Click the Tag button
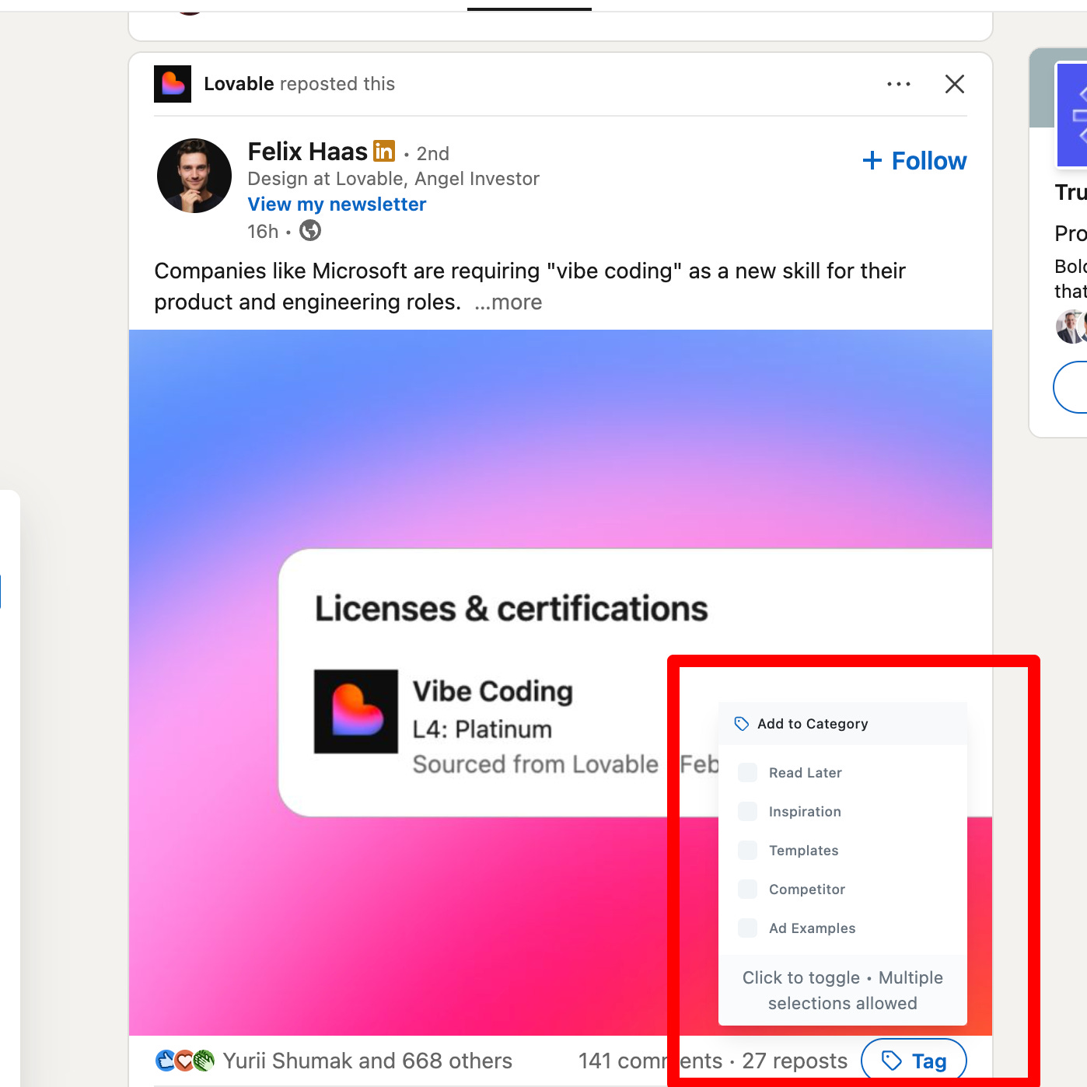The width and height of the screenshot is (1087, 1087). point(914,1061)
